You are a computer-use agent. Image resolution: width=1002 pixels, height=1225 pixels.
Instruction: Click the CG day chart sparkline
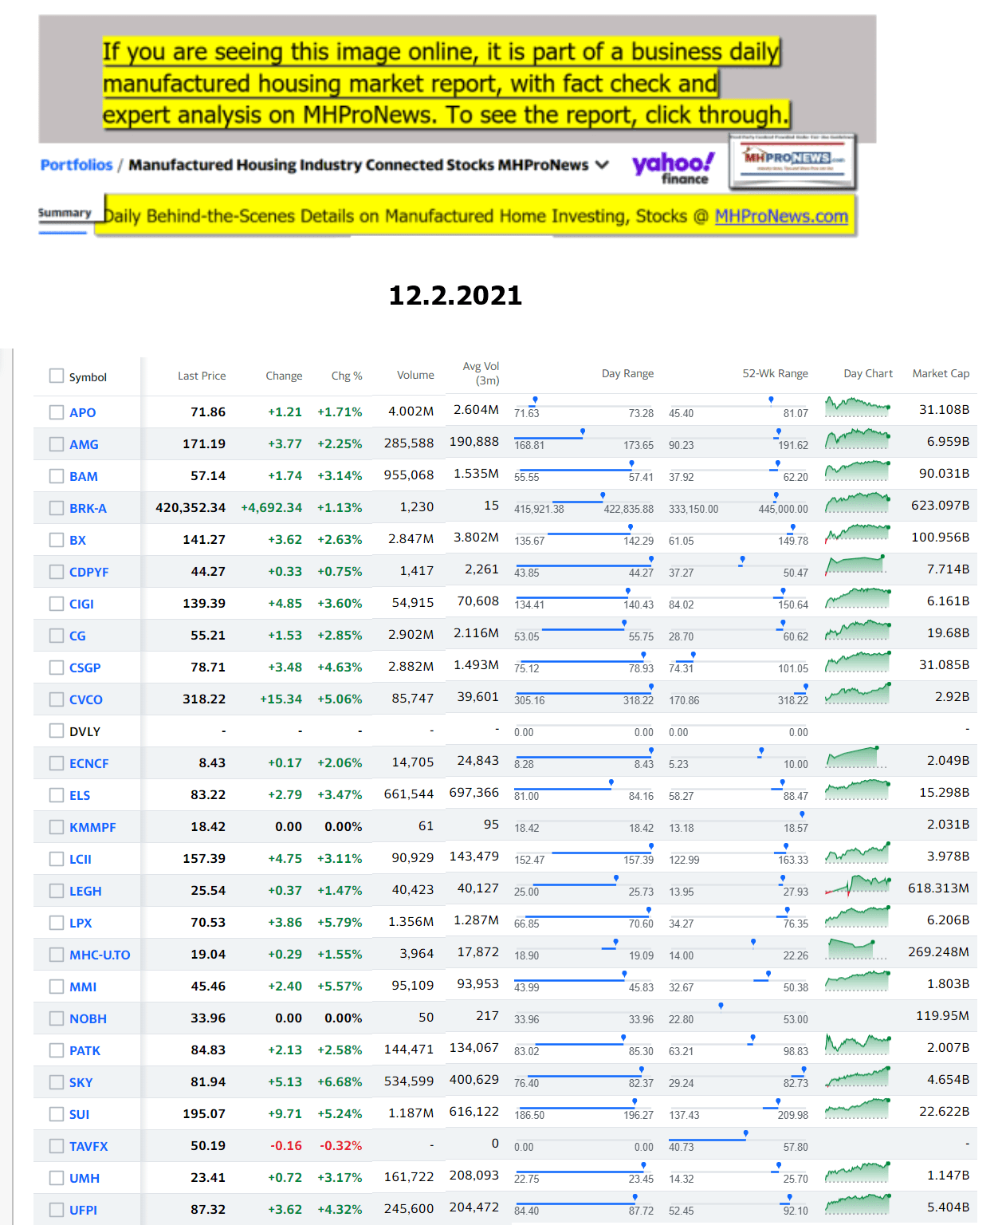(x=858, y=631)
